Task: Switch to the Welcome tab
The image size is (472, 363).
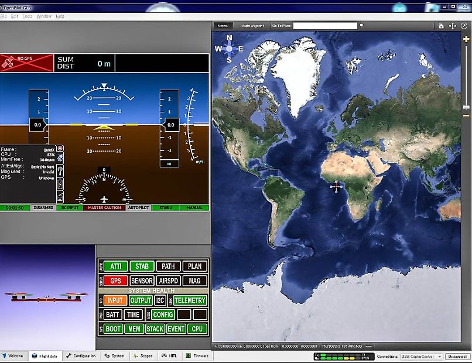Action: [13, 356]
